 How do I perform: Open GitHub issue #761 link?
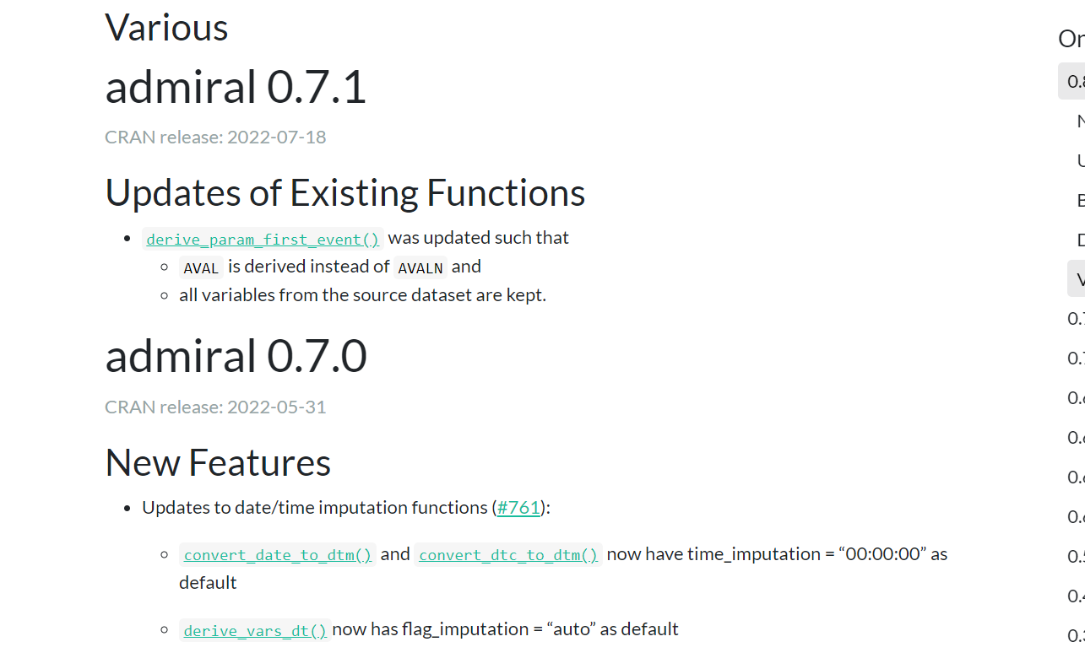[x=518, y=507]
